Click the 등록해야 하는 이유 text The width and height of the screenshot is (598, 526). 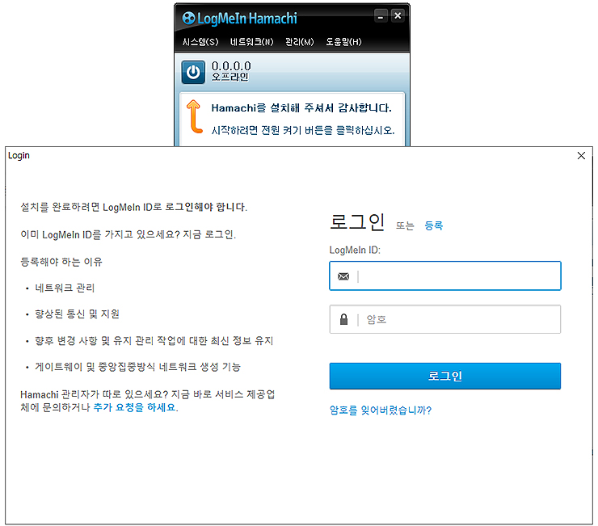click(x=61, y=262)
